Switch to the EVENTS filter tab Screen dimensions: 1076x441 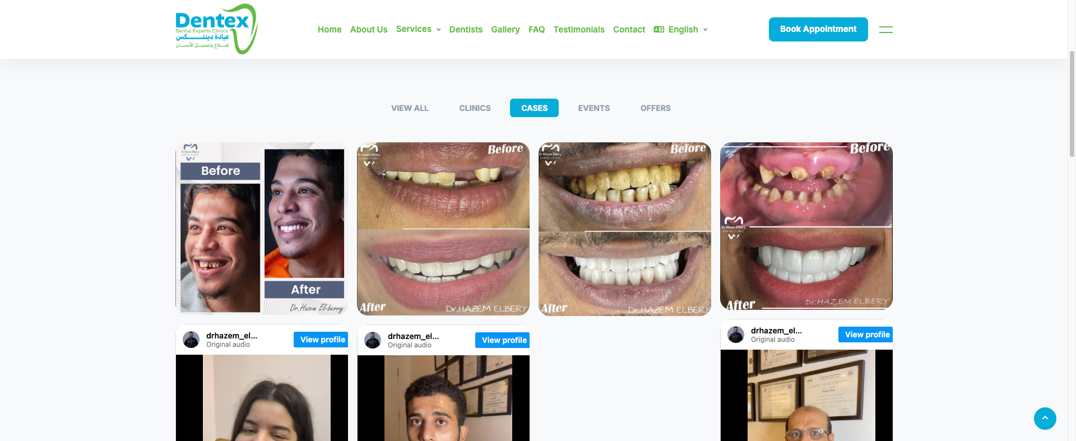(594, 108)
